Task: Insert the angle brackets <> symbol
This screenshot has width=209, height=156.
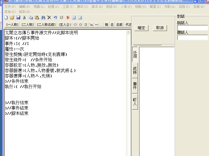Action: tap(75, 25)
